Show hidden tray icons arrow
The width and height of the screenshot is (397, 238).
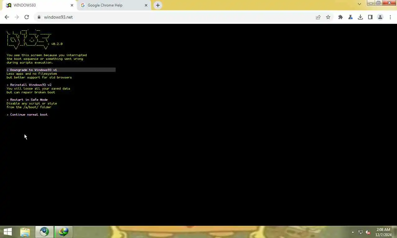pos(353,232)
